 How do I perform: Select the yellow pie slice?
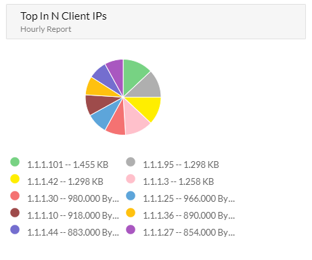pos(148,107)
